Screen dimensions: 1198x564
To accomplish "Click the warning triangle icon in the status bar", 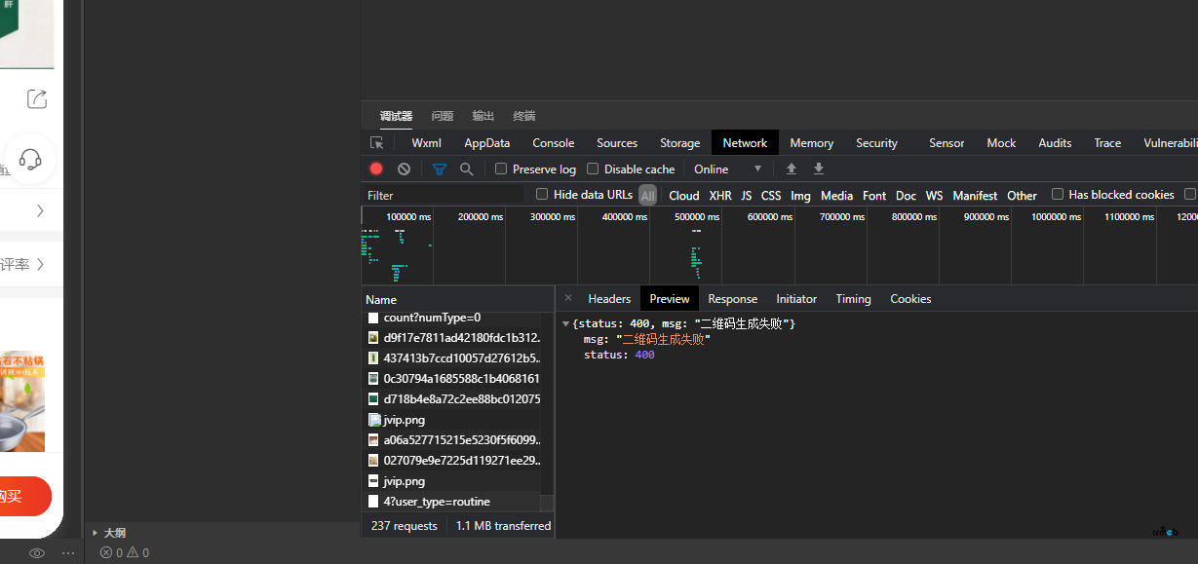I will (133, 553).
